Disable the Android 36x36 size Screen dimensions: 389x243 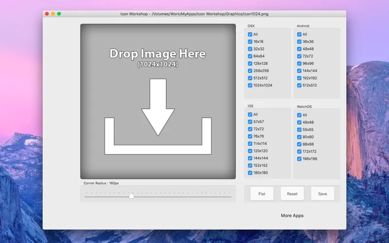pyautogui.click(x=299, y=42)
